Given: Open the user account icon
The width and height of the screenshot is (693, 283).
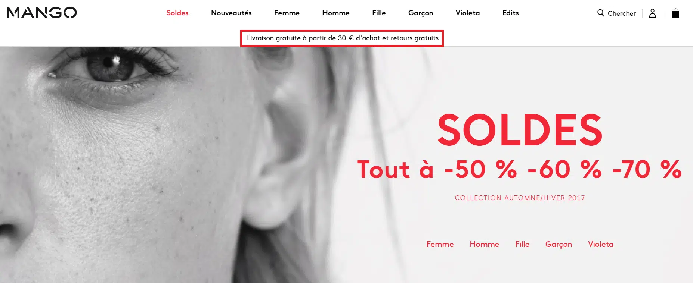Looking at the screenshot, I should (x=653, y=13).
